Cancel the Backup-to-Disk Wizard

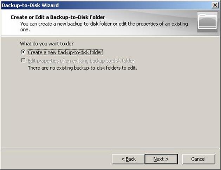point(199,159)
